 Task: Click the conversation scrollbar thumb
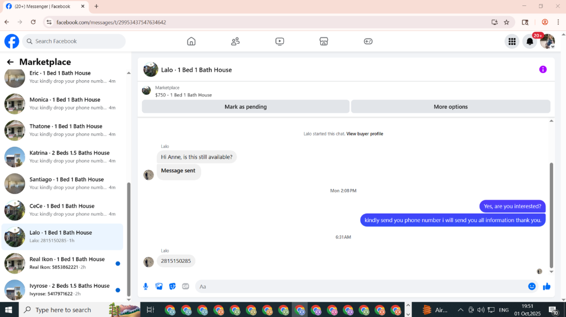(551, 215)
